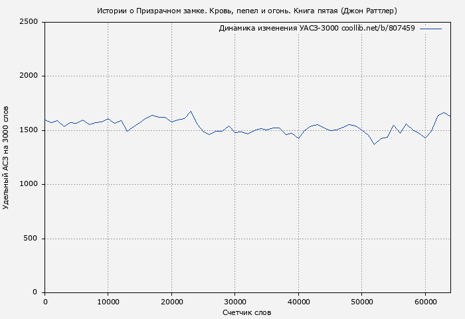Click the 60000 tick label on x-axis
This screenshot has height=319, width=465.
point(425,302)
